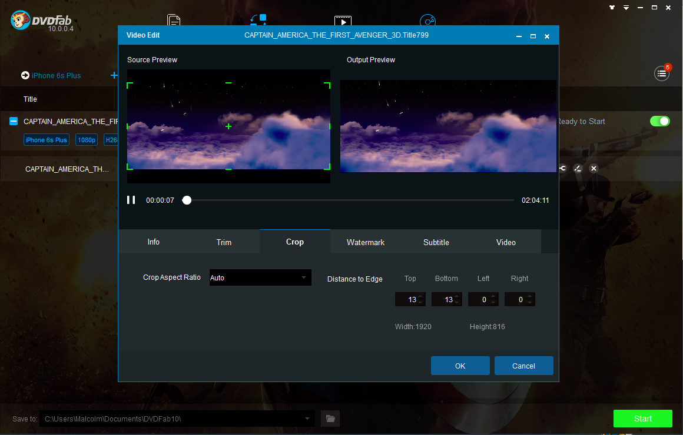Collapse the CAPTAIN_AMERICA title row

point(14,121)
